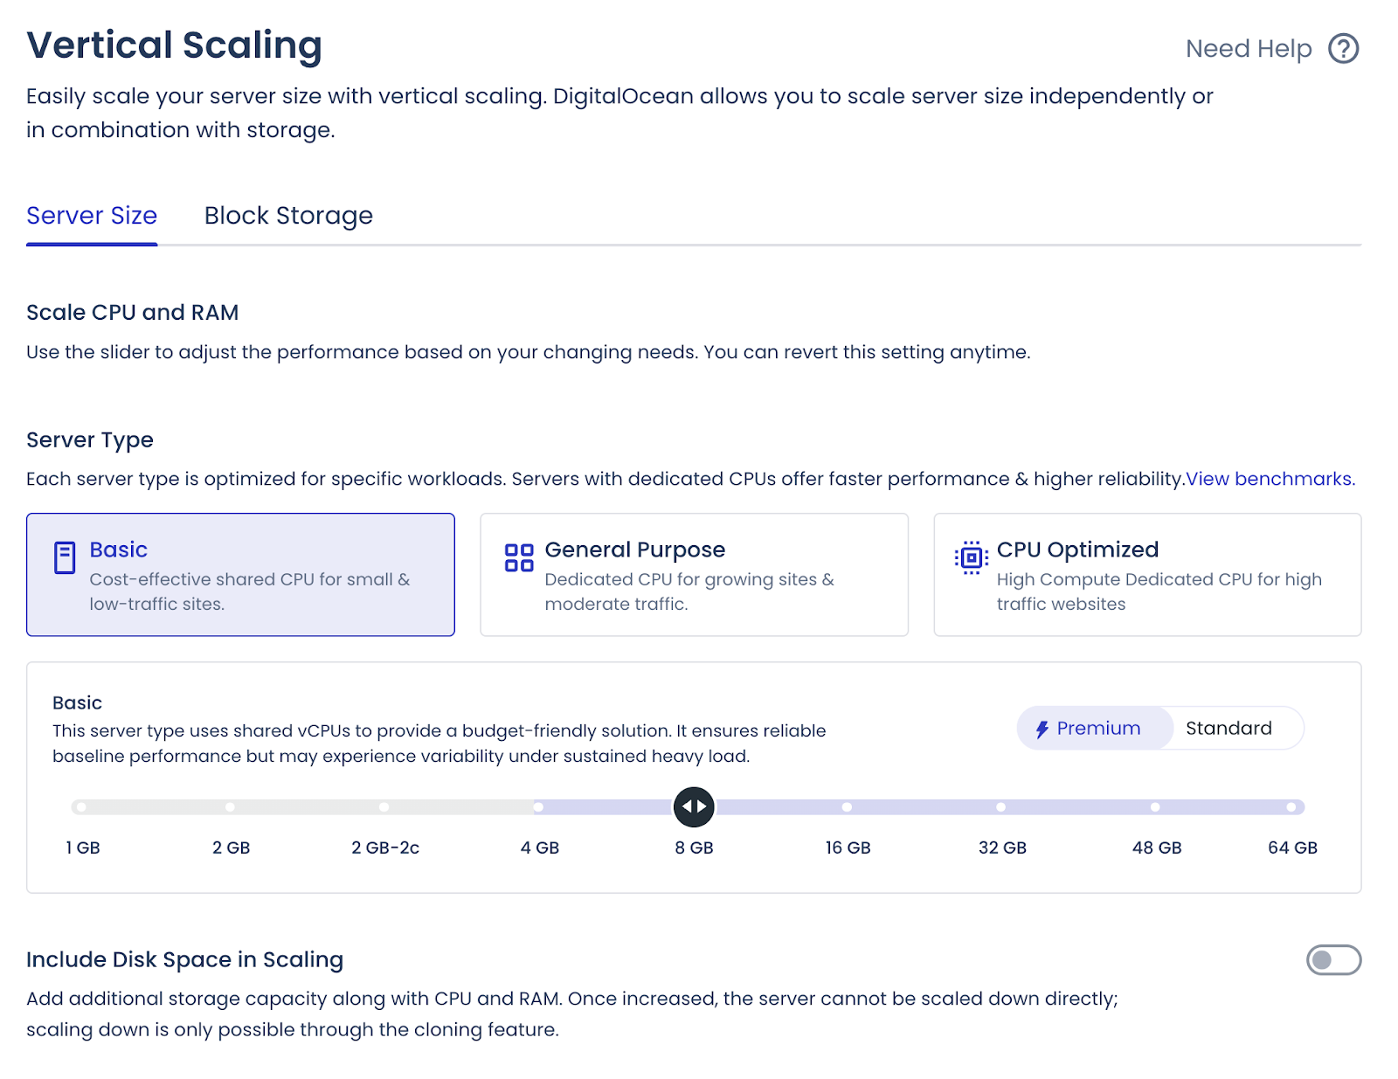The width and height of the screenshot is (1398, 1079).
Task: Open the Need Help question mark icon
Action: pos(1343,48)
